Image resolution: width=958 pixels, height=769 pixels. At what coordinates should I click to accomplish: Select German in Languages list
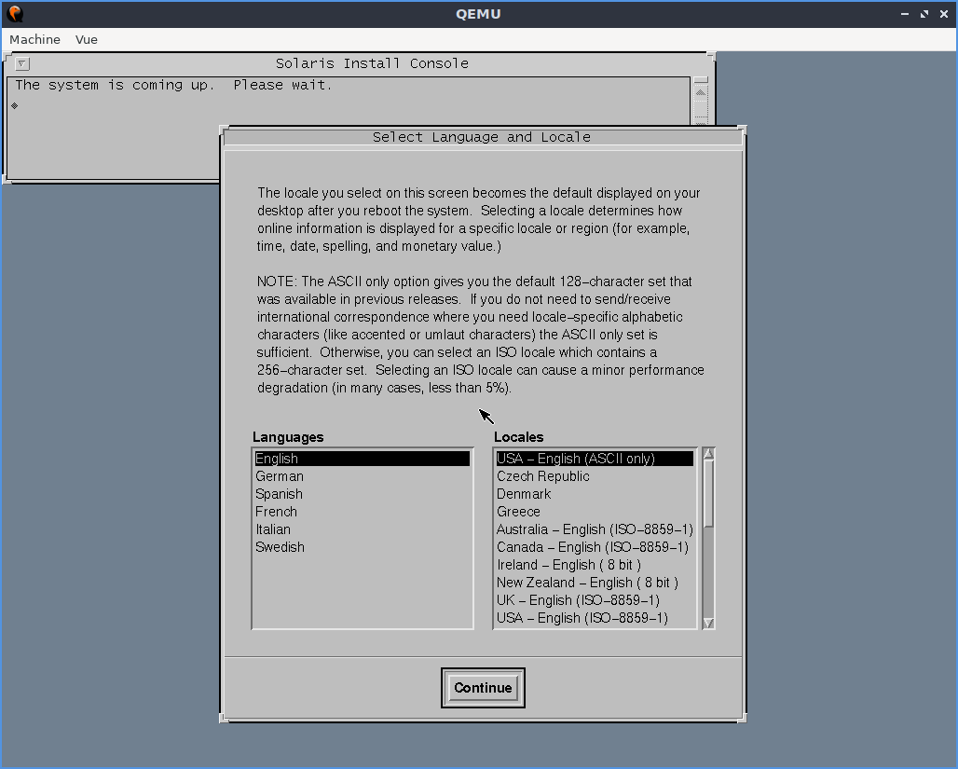point(363,476)
